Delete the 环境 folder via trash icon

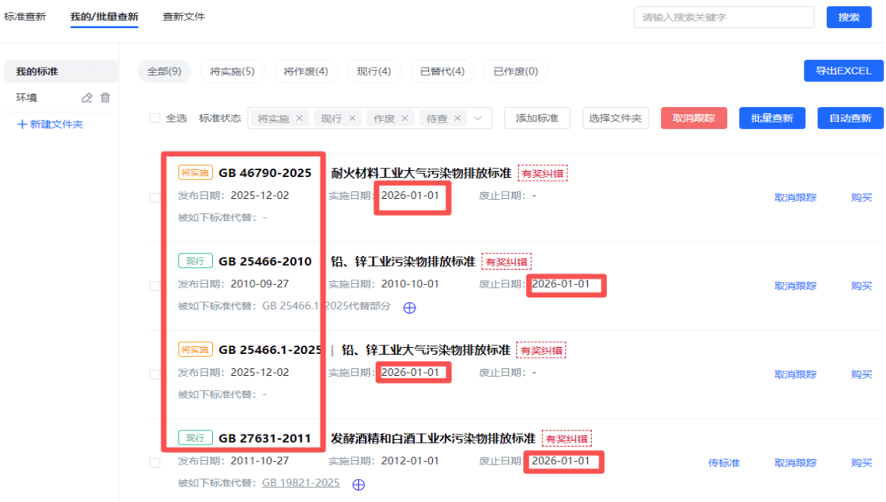pos(106,97)
